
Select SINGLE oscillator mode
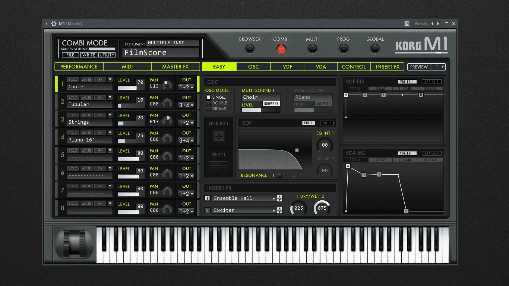tap(209, 97)
